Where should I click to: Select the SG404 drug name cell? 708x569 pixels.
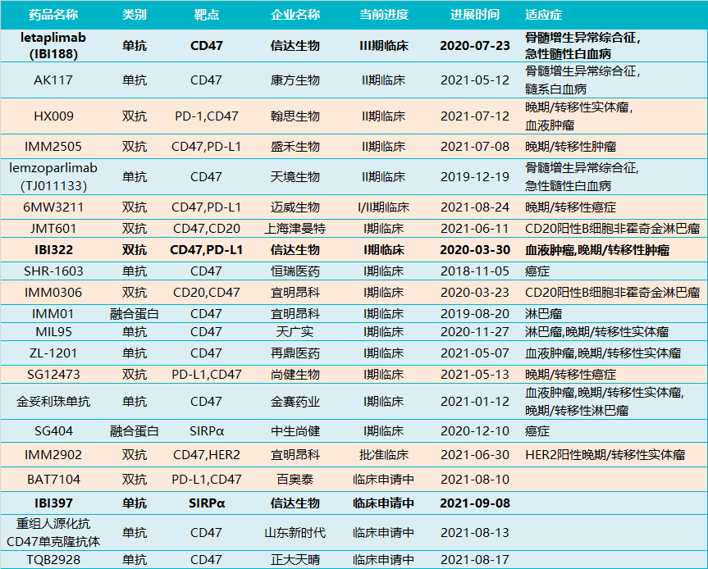53,431
